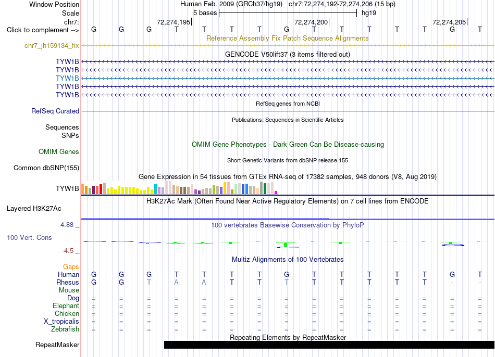
Task: Click the orange Gaps row label
Action: [x=71, y=267]
